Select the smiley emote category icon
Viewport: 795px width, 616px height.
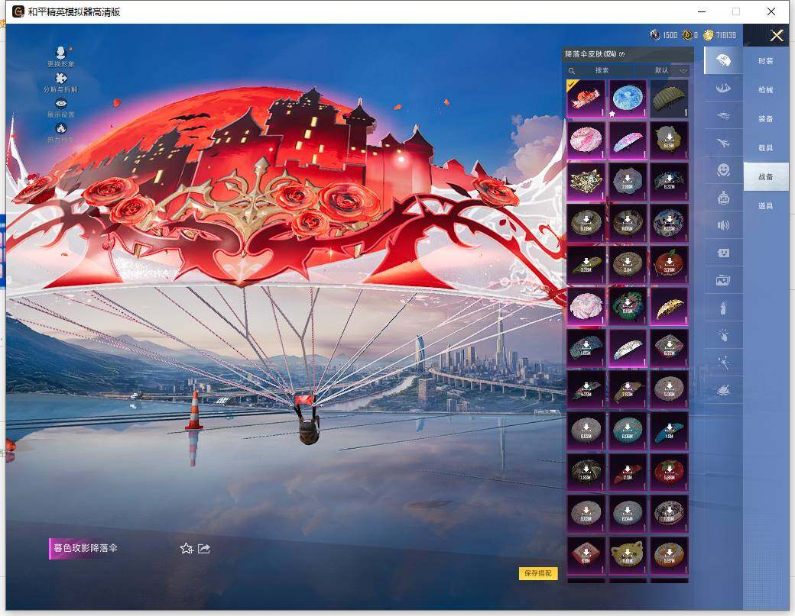(723, 170)
